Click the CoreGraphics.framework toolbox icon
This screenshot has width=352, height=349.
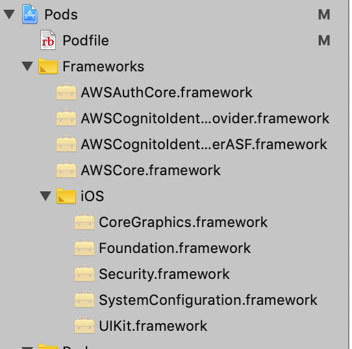[x=84, y=221]
